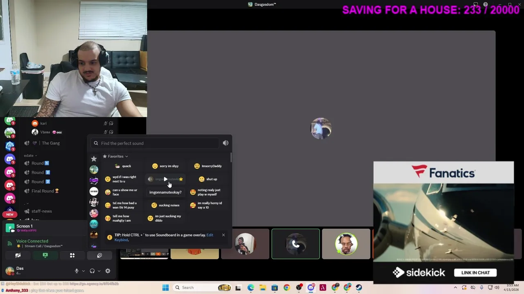Mute the microphone
524x294 pixels.
(x=77, y=271)
